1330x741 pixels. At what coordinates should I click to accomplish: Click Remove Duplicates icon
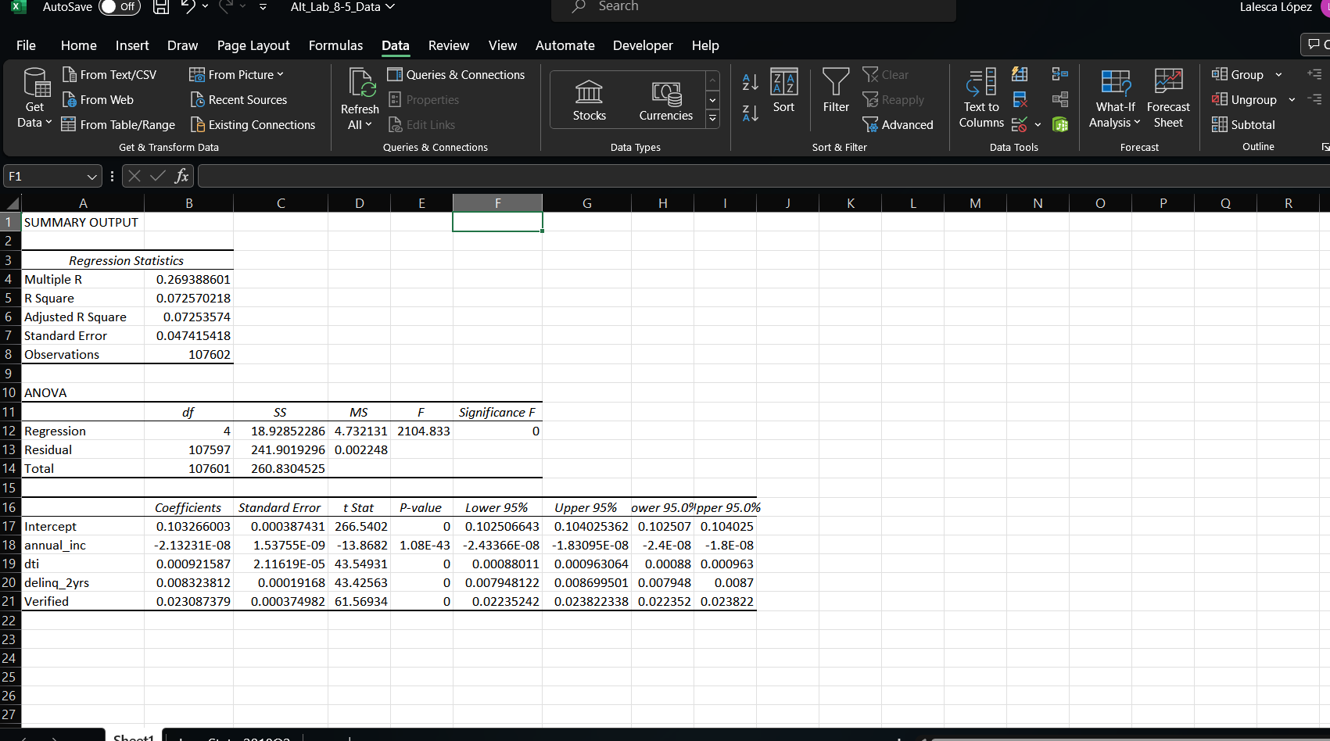tap(1020, 99)
